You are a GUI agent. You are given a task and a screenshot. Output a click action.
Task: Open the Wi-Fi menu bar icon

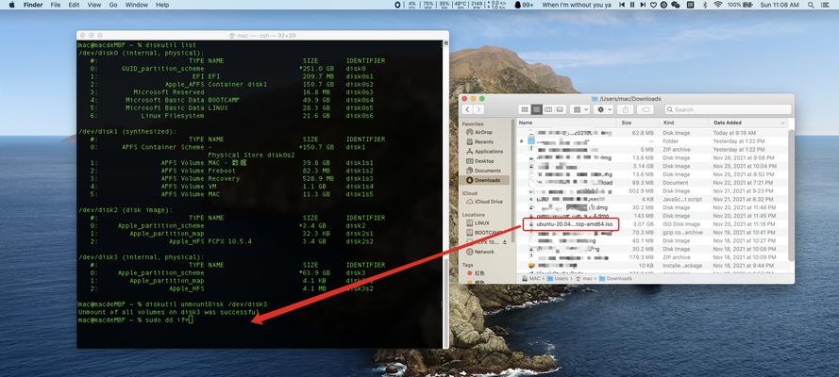pyautogui.click(x=717, y=5)
